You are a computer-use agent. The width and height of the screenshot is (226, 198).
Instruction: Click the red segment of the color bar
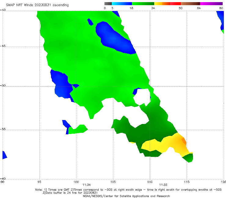175,4
